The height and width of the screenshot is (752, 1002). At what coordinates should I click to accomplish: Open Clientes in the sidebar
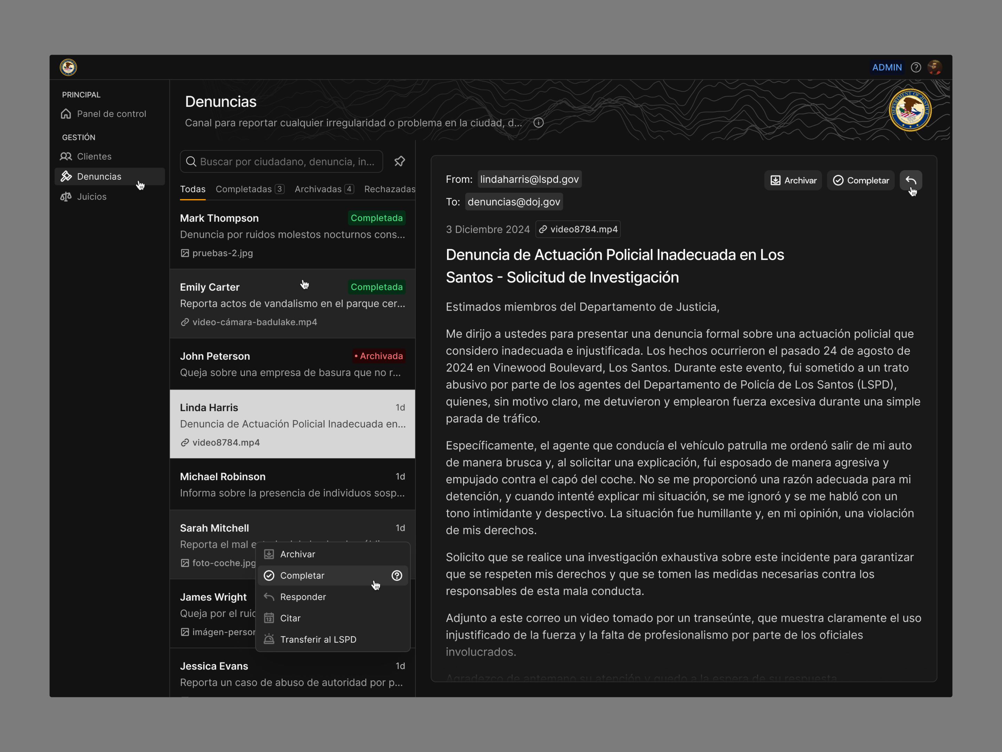[110, 156]
